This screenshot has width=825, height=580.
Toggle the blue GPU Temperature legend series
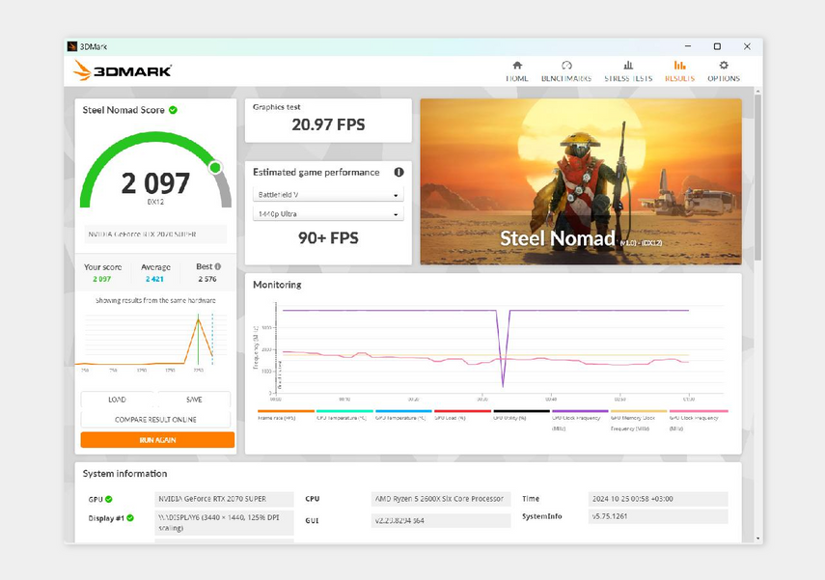pyautogui.click(x=403, y=415)
